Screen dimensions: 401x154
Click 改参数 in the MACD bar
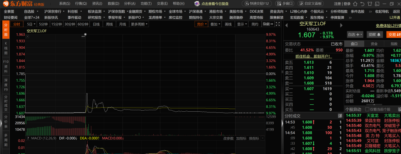(x=228, y=138)
